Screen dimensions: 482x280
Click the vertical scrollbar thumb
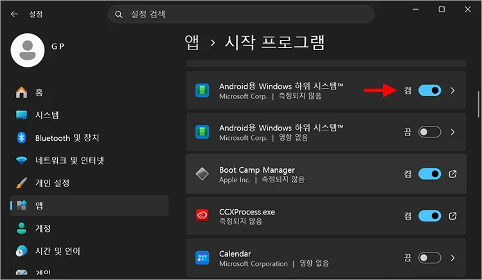point(478,105)
